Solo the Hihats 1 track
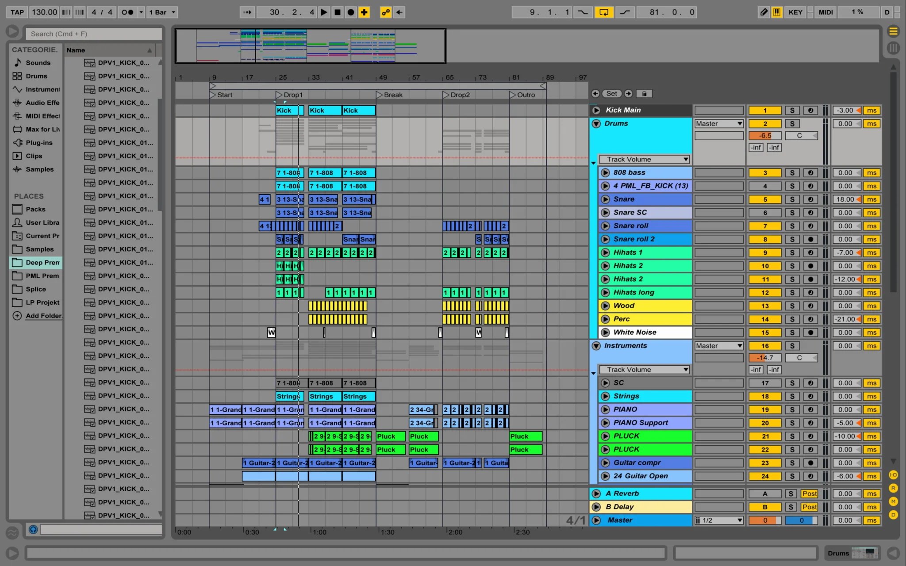Viewport: 906px width, 566px height. coord(792,252)
